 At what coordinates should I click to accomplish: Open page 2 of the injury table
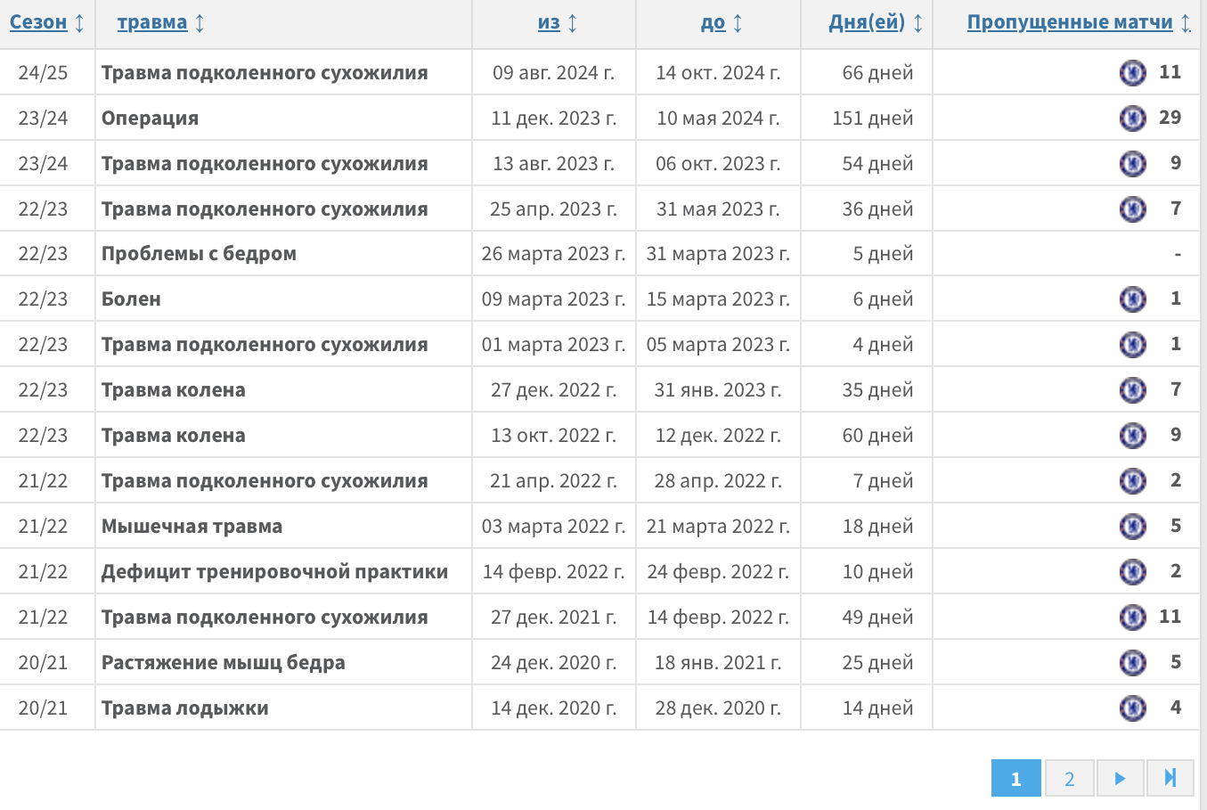click(1069, 779)
